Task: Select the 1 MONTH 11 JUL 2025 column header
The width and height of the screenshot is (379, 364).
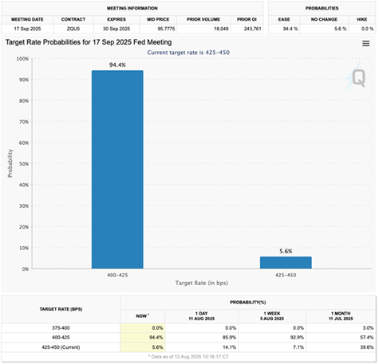Action: point(341,316)
